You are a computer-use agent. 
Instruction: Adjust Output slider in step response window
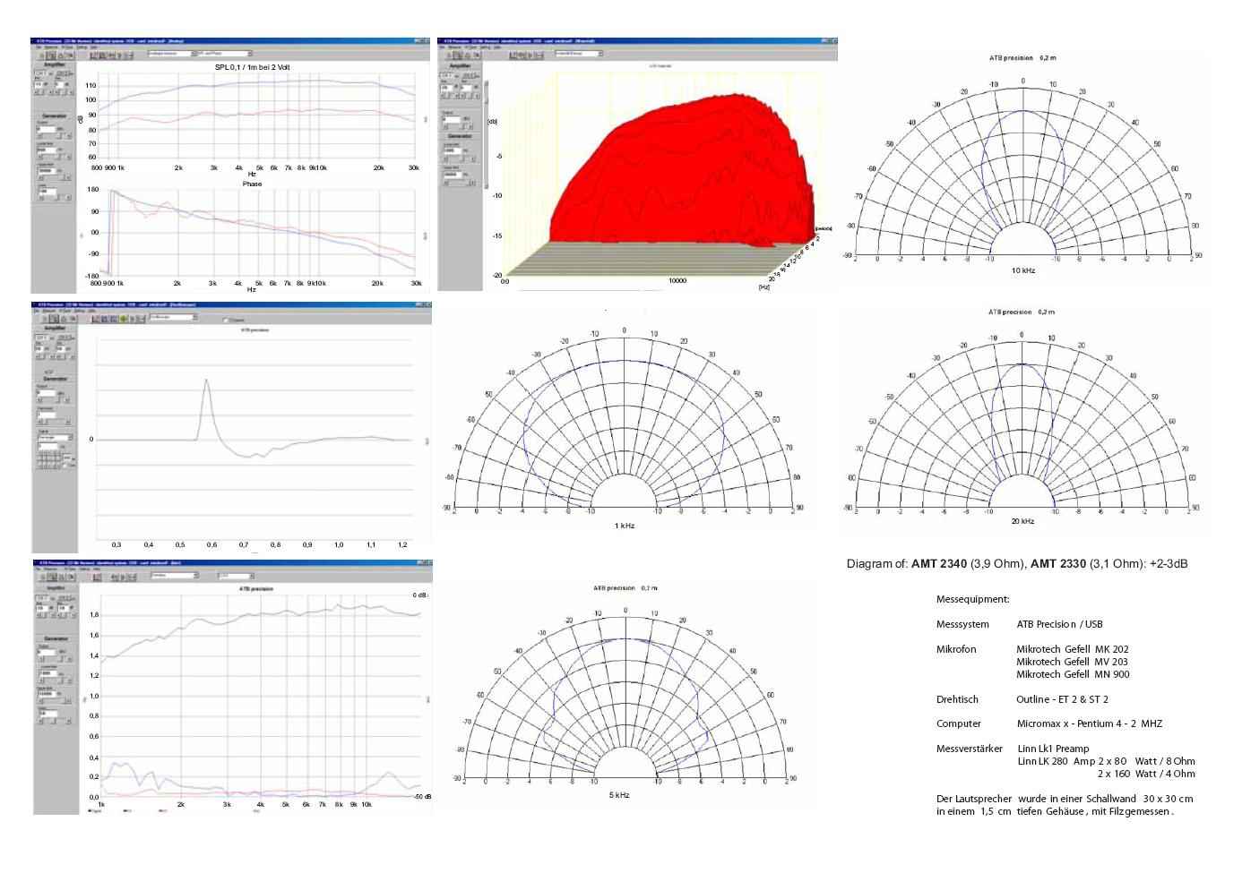[54, 399]
